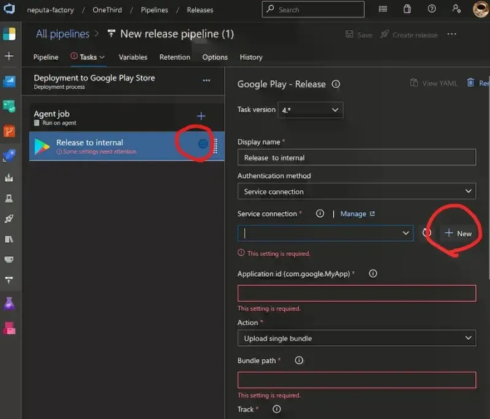Open the help question mark icon
The height and width of the screenshot is (419, 490).
tap(432, 9)
